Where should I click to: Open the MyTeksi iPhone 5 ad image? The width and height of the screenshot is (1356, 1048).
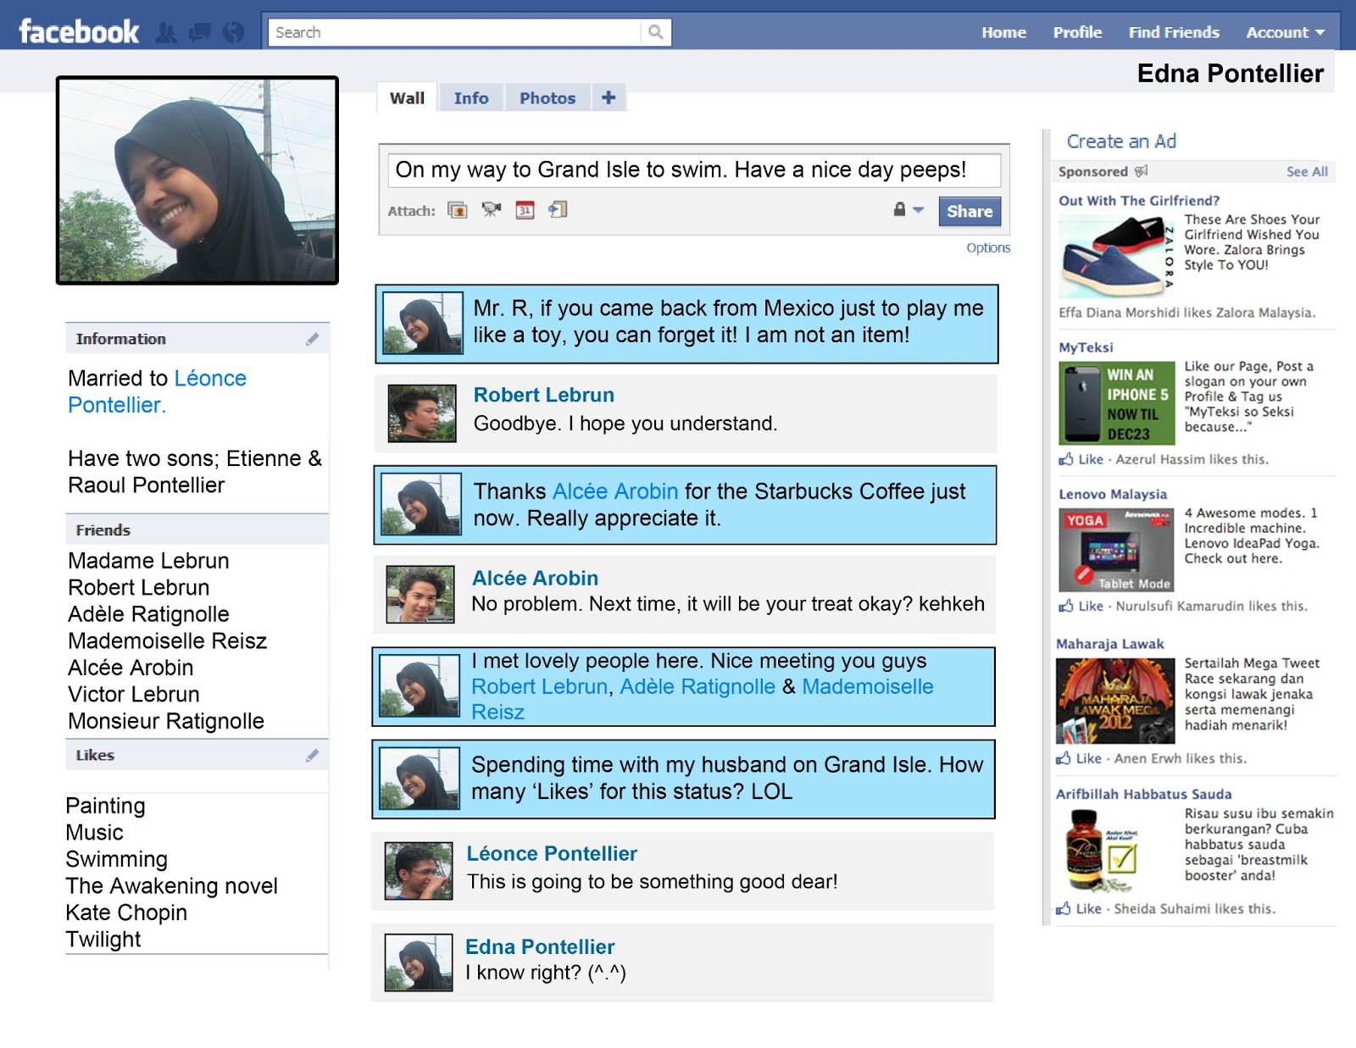[1117, 403]
